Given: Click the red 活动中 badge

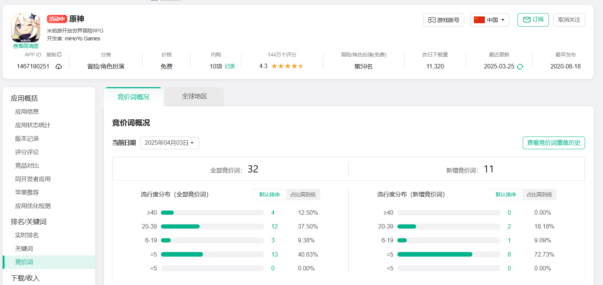Looking at the screenshot, I should click(x=57, y=19).
